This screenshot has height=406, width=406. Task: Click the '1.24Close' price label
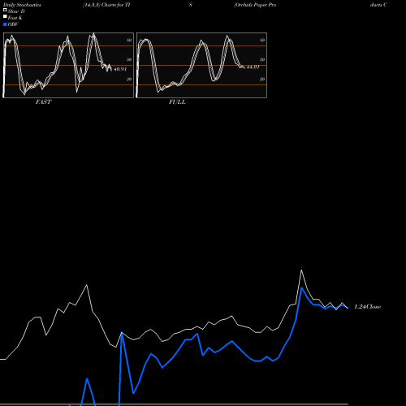pyautogui.click(x=368, y=307)
